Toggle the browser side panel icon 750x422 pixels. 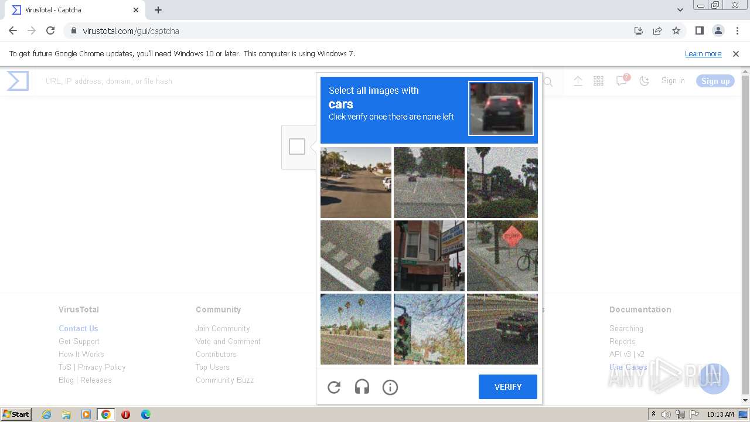coord(699,30)
